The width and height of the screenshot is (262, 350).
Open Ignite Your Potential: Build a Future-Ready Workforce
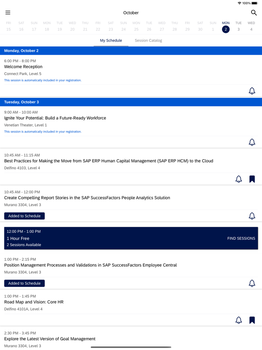coord(55,118)
